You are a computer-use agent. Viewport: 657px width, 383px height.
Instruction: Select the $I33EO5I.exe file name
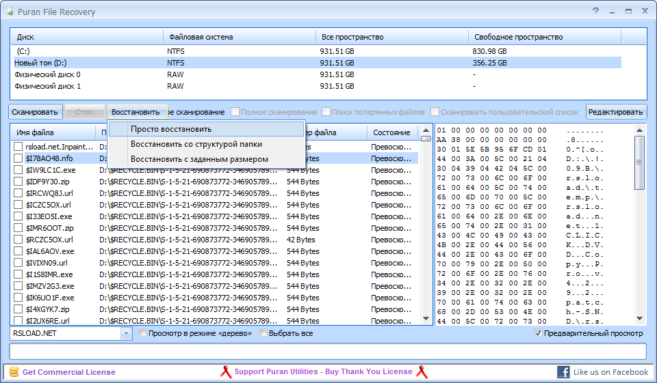click(x=49, y=216)
